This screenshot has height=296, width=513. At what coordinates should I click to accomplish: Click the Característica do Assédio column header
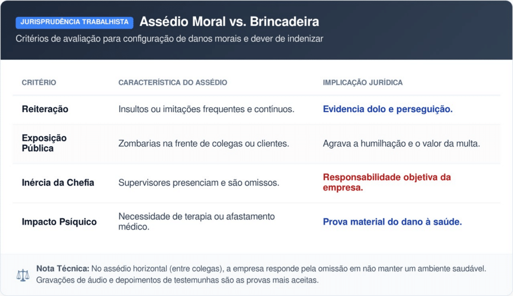click(172, 83)
